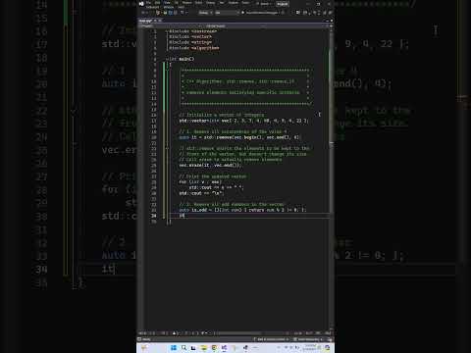The height and width of the screenshot is (353, 471).
Task: Open the Tools menu
Action: point(245,3)
